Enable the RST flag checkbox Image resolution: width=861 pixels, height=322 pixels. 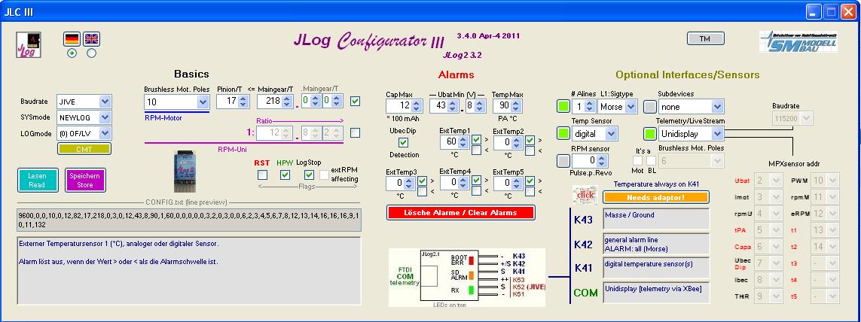(262, 175)
